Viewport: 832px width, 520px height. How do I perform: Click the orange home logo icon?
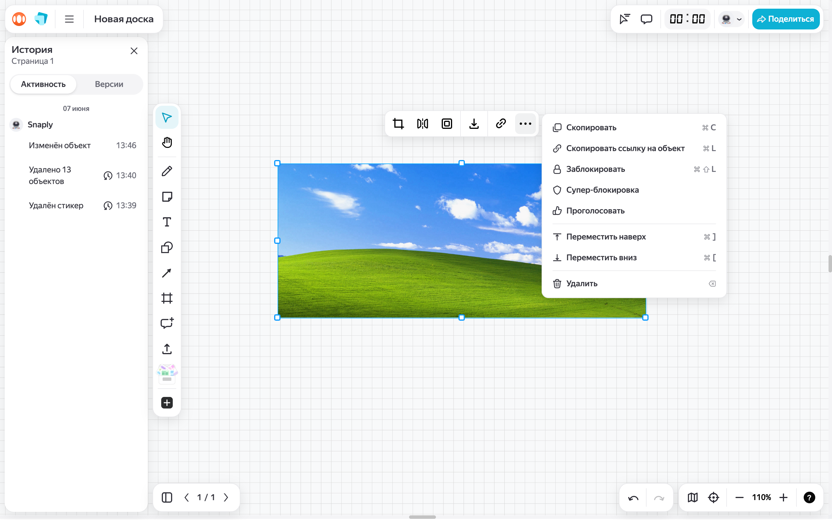(19, 19)
